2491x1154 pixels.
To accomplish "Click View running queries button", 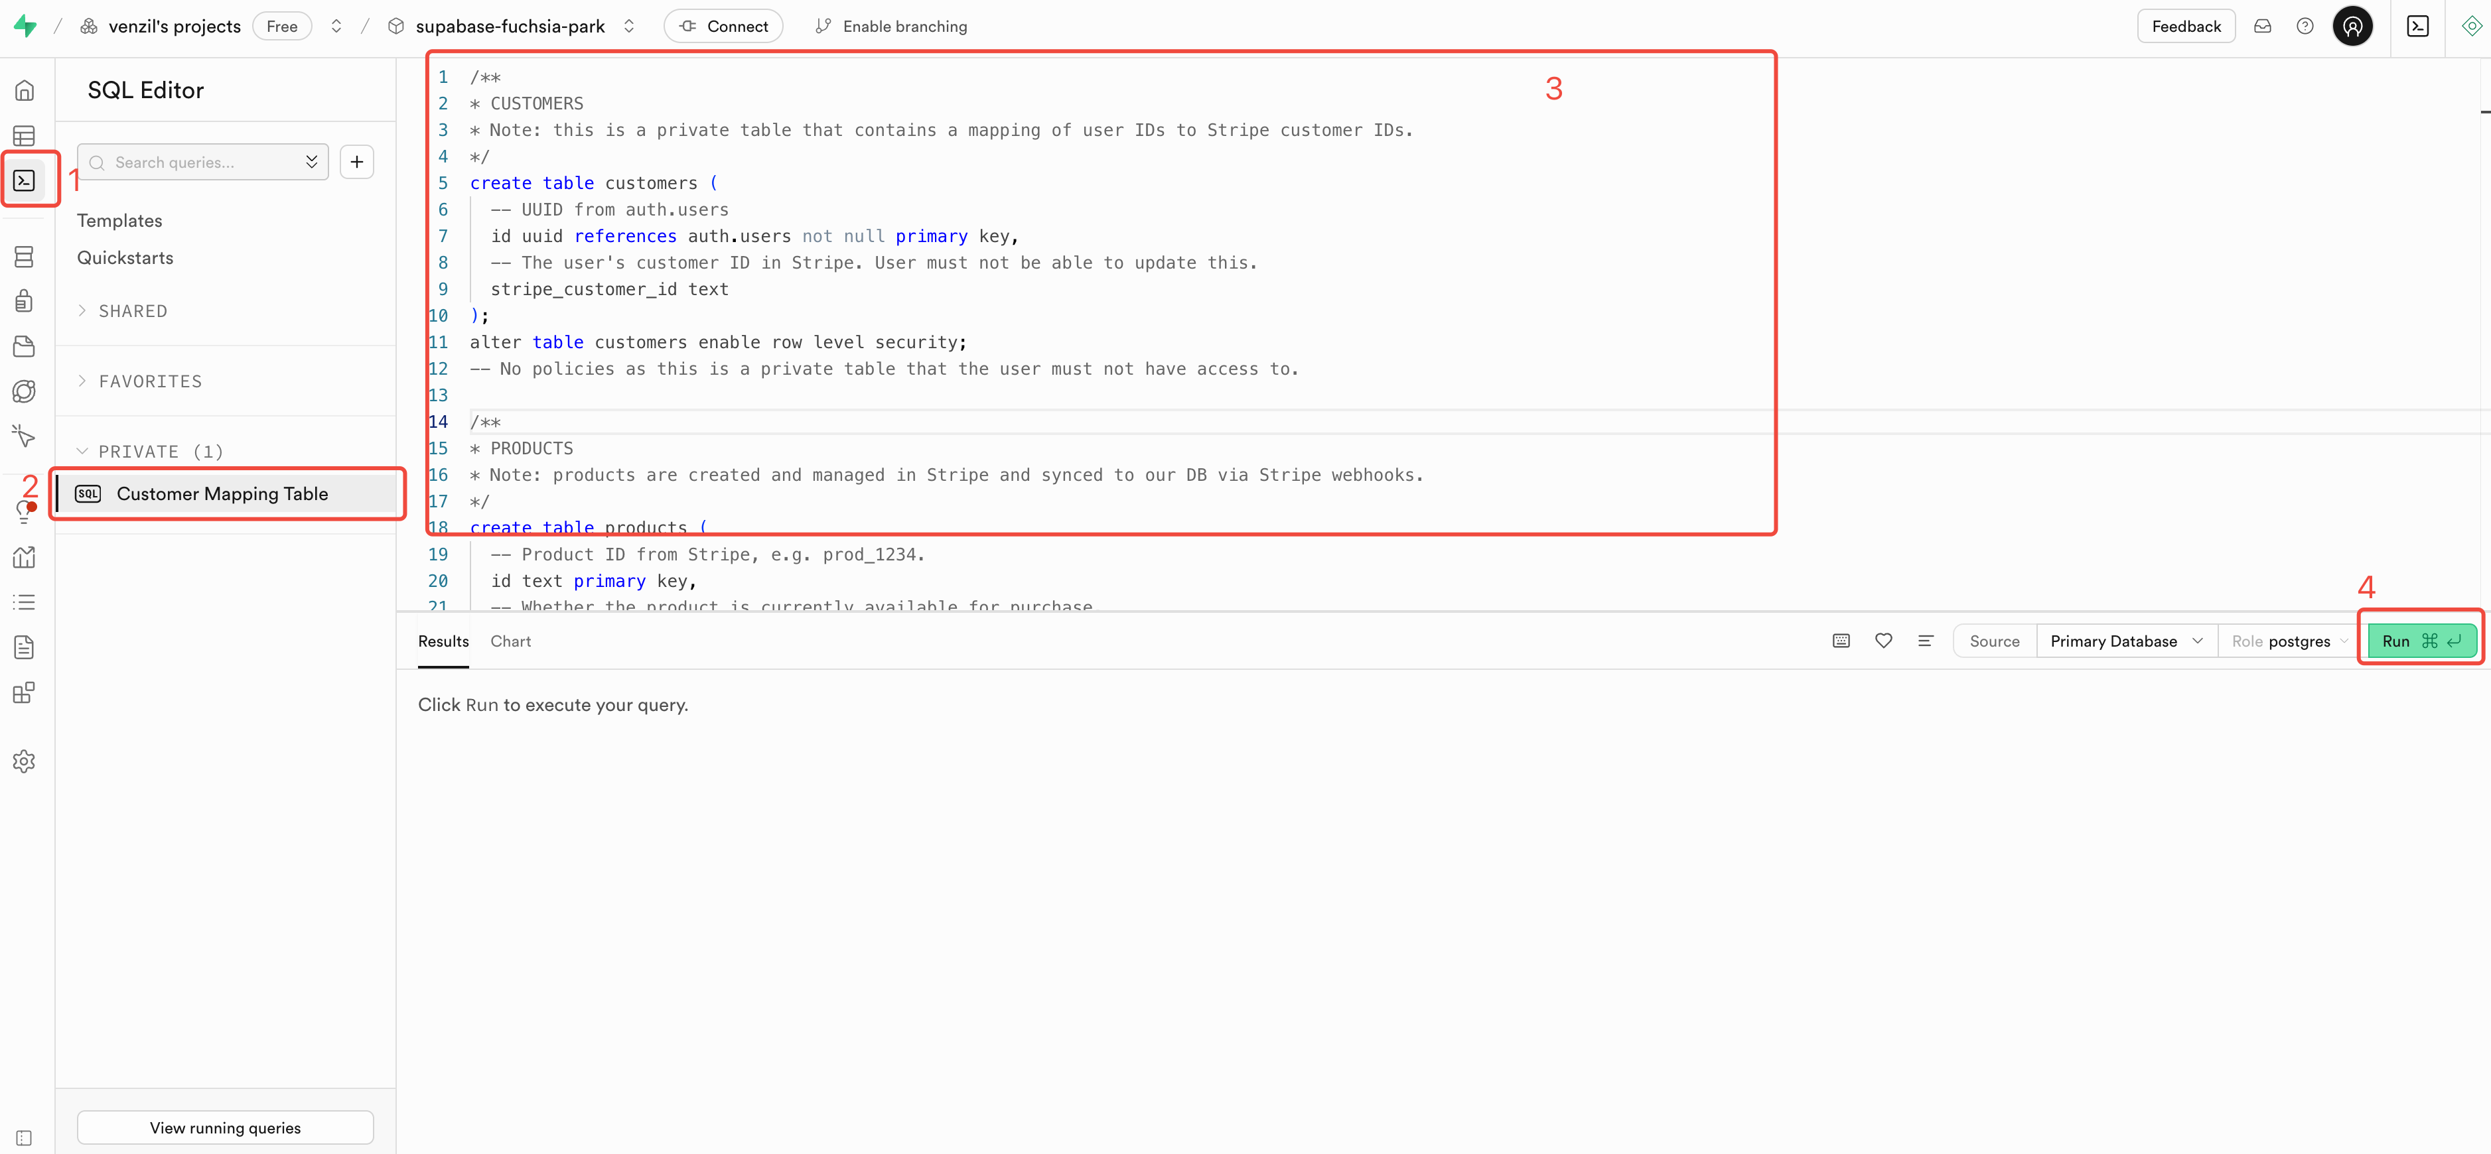I will tap(224, 1128).
